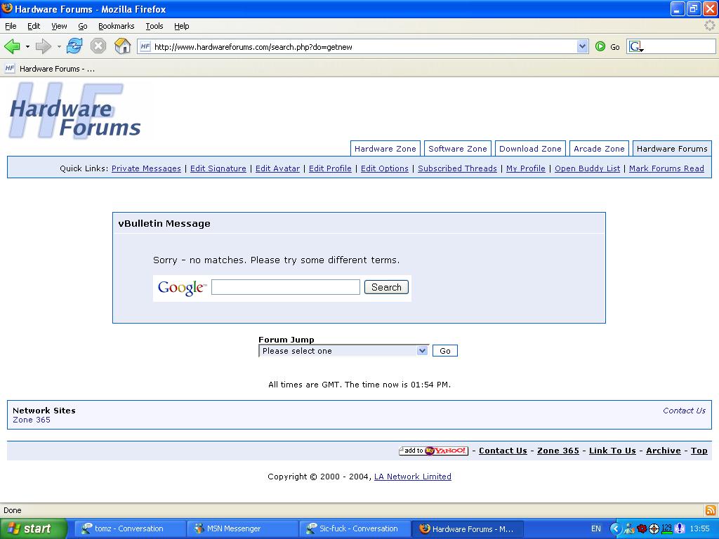
Task: Open the View menu
Action: coord(59,26)
